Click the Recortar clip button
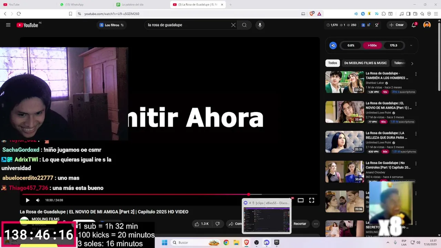This screenshot has width=441, height=248. pyautogui.click(x=299, y=224)
